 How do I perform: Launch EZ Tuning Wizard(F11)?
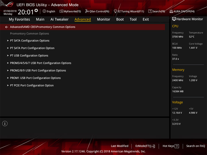coord(129,11)
